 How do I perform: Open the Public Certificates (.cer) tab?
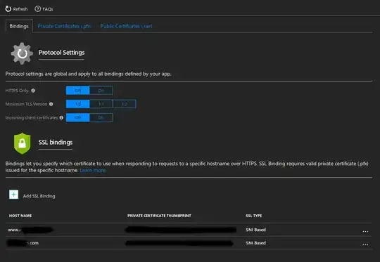(126, 26)
